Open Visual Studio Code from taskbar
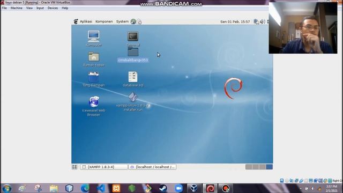 point(101,188)
